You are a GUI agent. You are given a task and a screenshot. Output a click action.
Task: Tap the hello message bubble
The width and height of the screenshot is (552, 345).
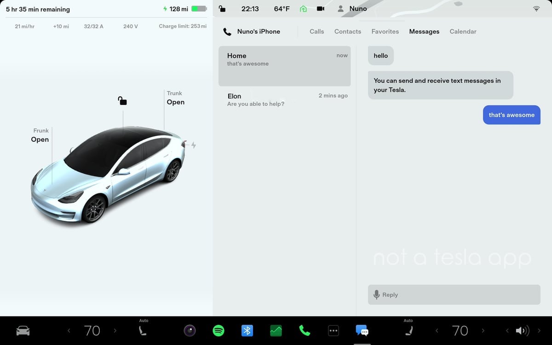pos(381,56)
